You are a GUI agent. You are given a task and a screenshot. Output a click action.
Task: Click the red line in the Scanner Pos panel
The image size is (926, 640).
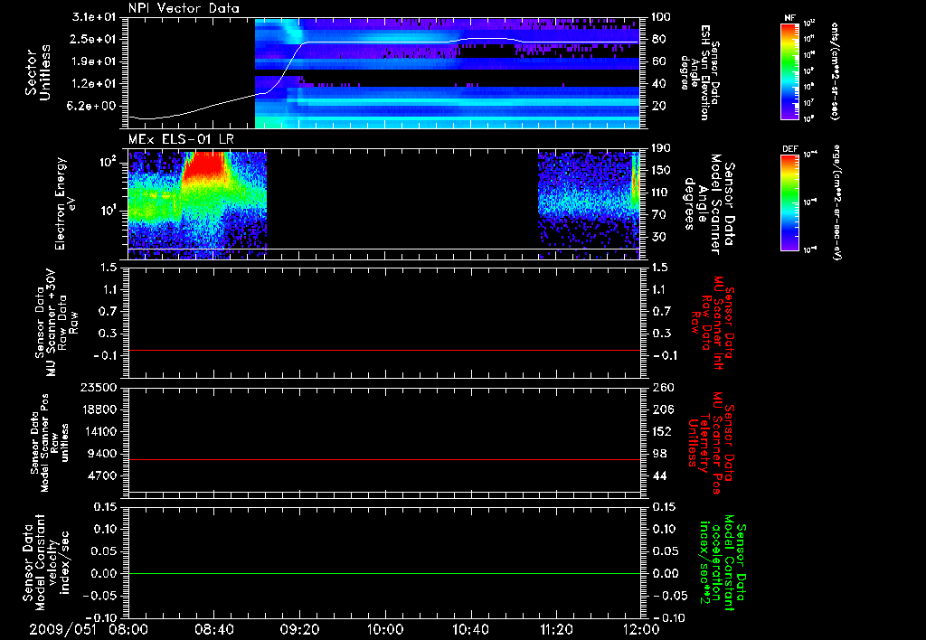384,460
